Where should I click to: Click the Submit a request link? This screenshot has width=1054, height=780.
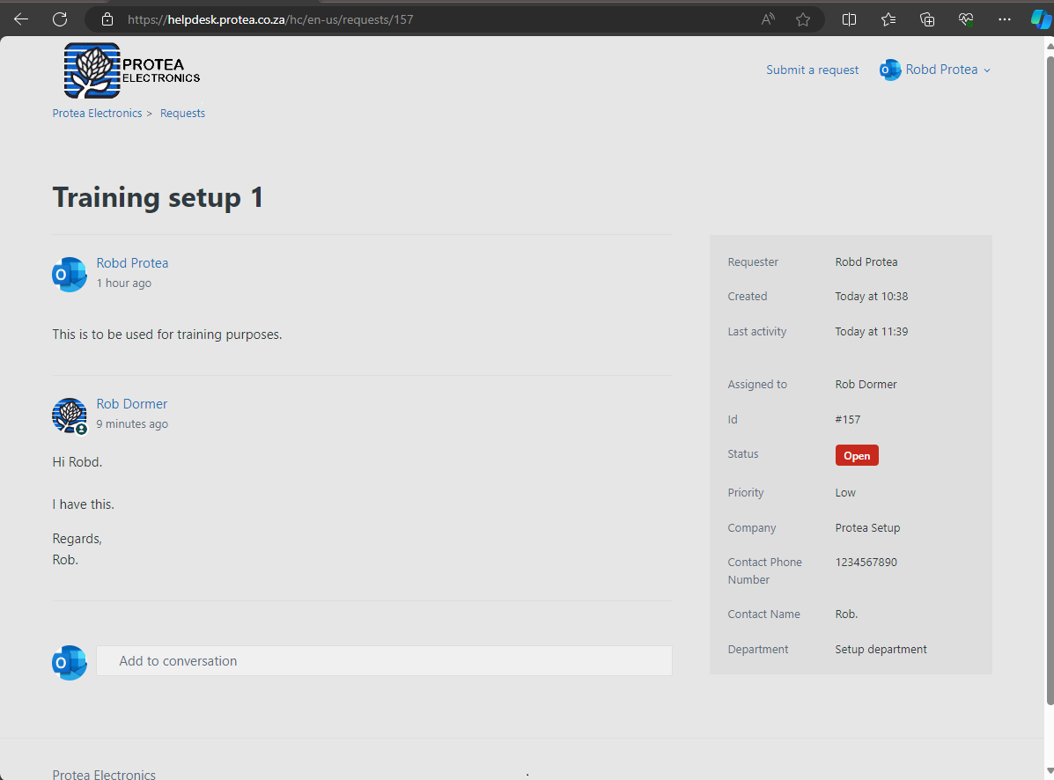(x=812, y=70)
